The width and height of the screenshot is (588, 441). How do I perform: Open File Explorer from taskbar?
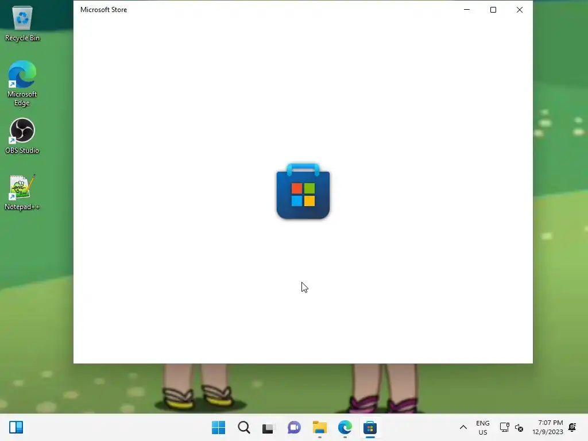(319, 427)
